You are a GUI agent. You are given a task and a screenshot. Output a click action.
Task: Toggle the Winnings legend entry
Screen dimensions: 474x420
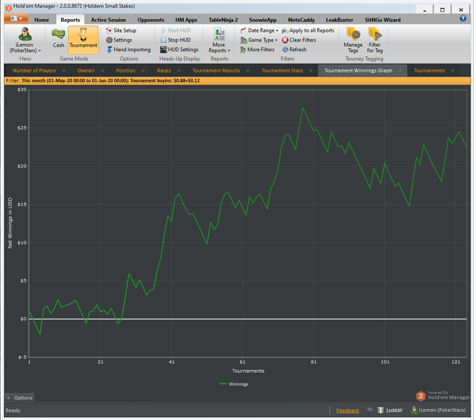tap(234, 384)
